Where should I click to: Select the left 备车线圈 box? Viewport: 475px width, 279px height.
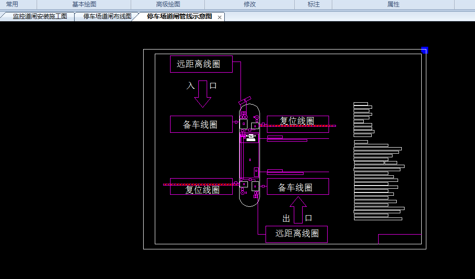click(x=201, y=124)
